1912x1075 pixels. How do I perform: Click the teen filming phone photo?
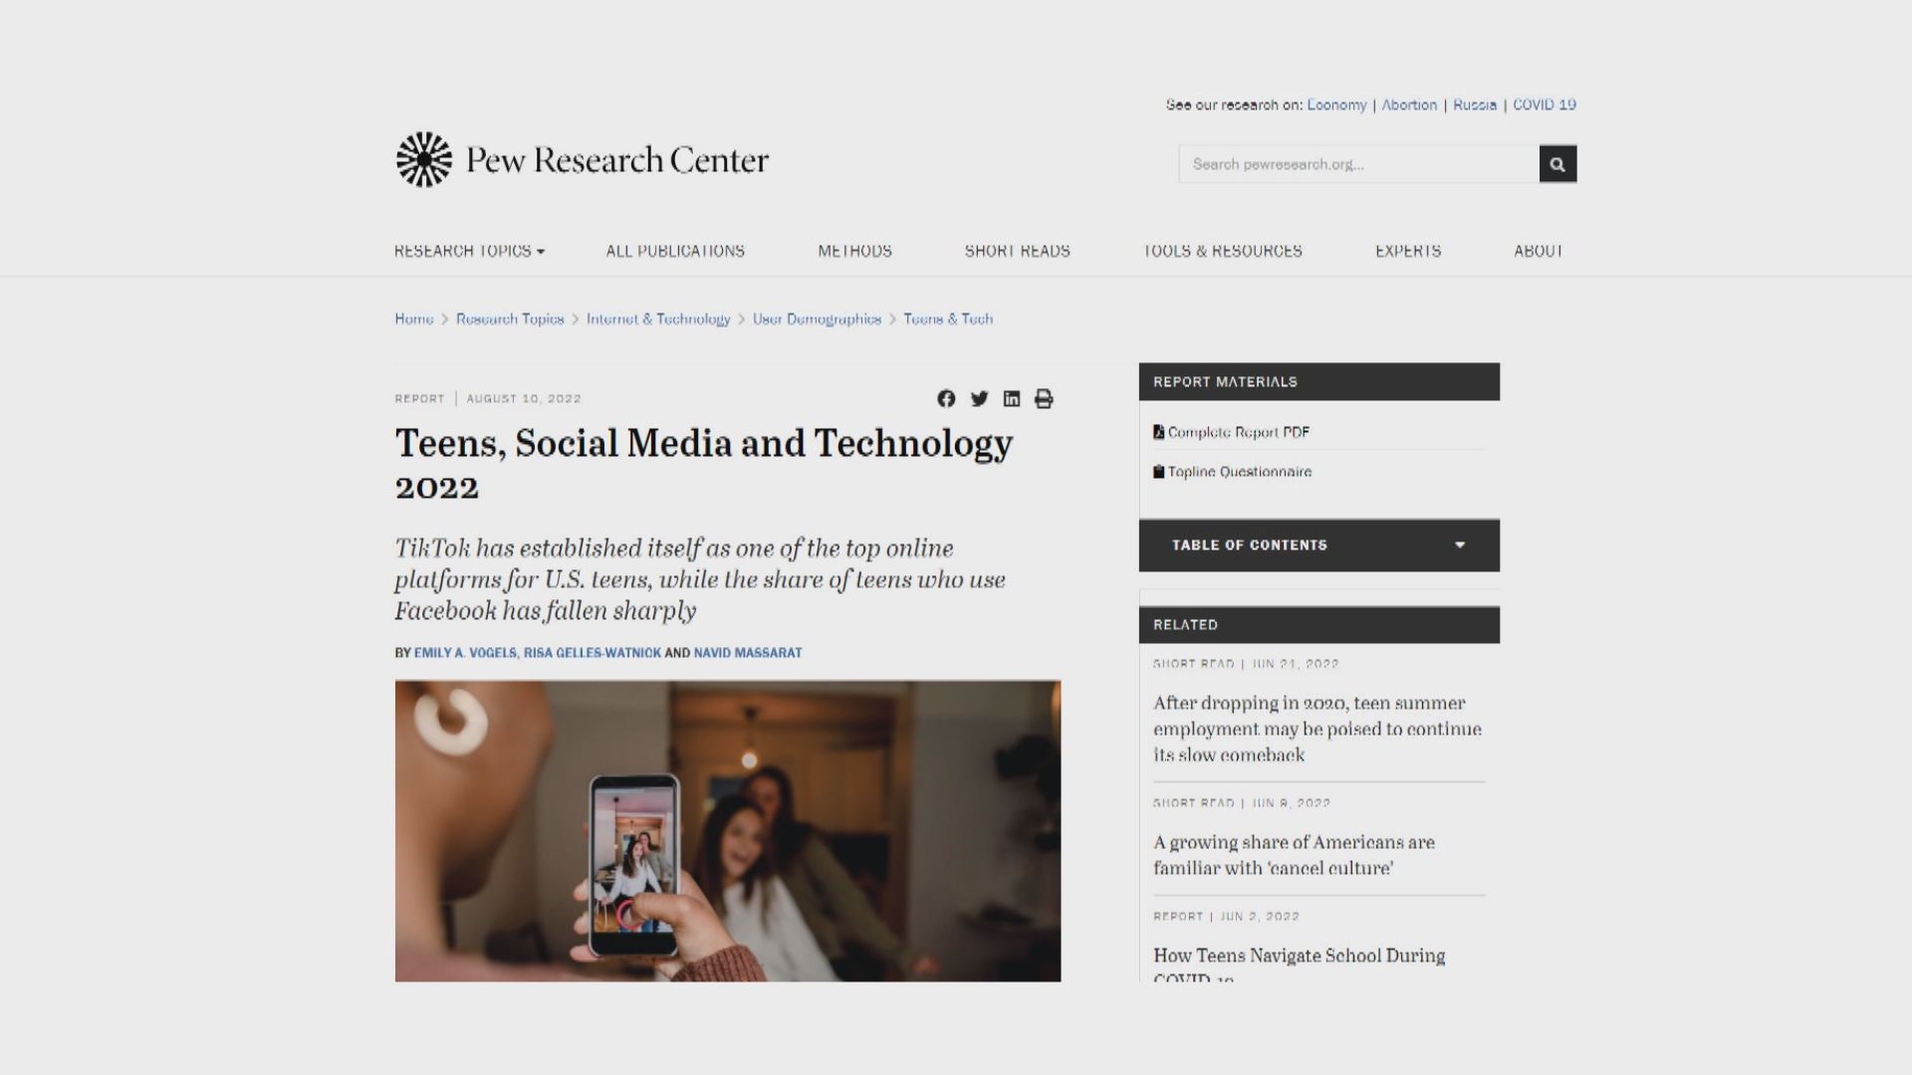[727, 831]
